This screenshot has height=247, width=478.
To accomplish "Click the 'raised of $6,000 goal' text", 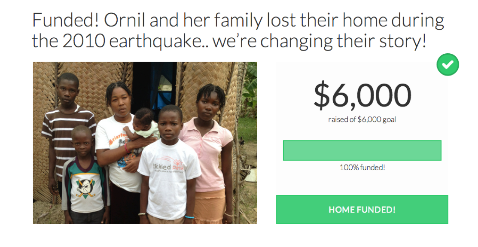I will tap(362, 119).
